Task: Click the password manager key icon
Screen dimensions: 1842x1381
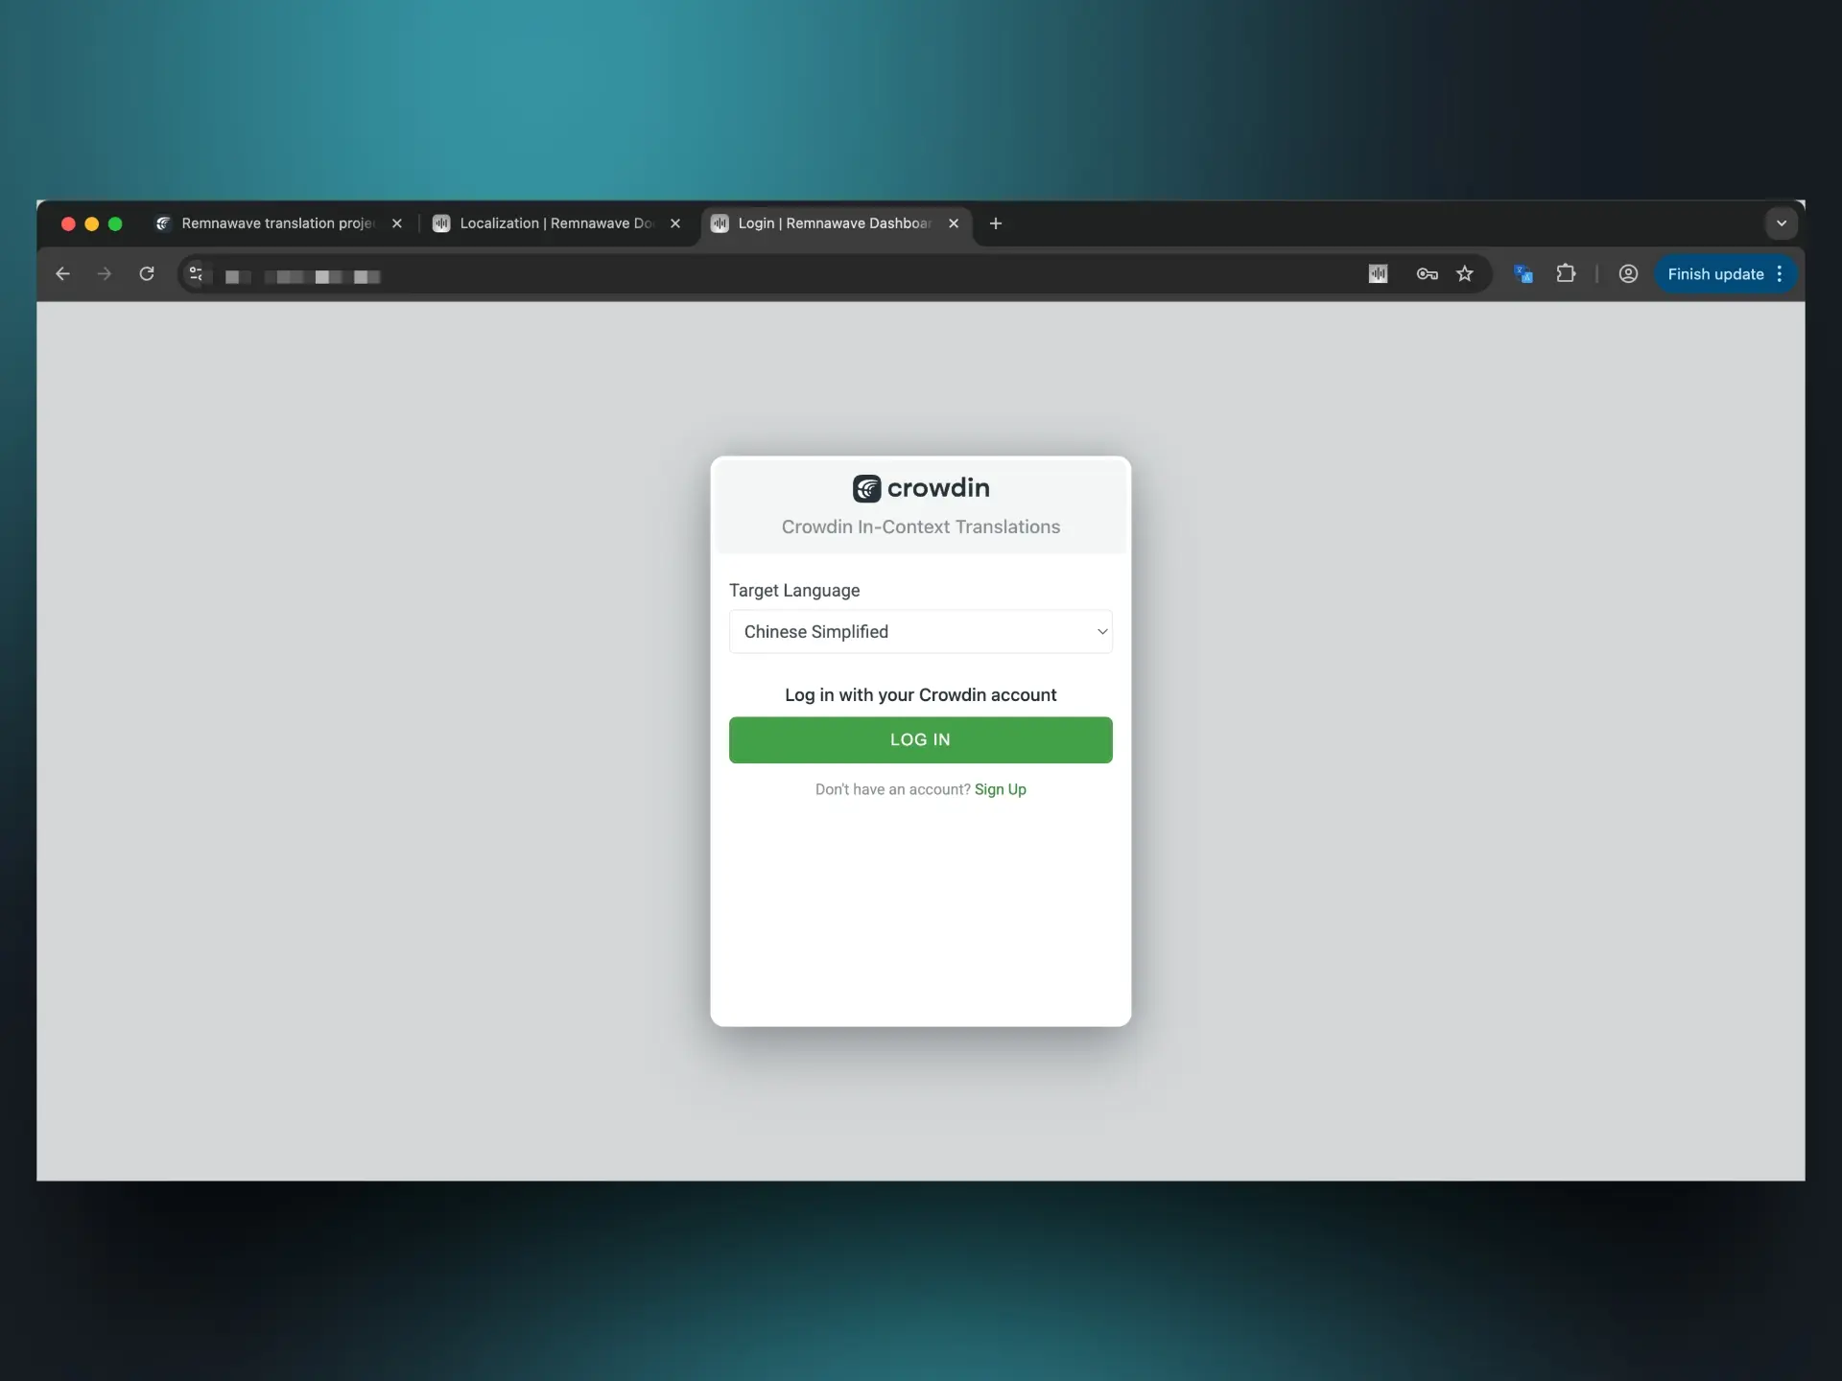Action: (1427, 274)
